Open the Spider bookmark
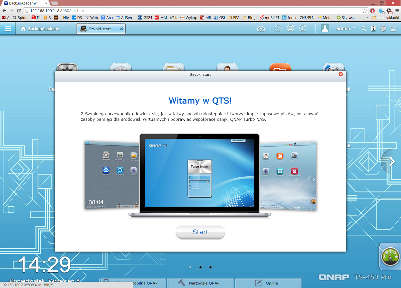 21,17
